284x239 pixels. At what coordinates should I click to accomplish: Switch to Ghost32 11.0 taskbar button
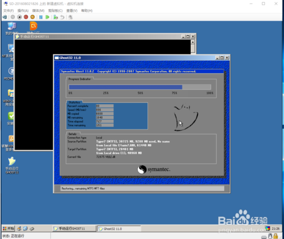119,229
